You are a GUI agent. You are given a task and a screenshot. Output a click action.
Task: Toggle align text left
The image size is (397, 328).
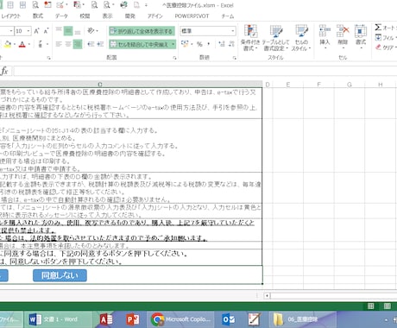pyautogui.click(x=59, y=44)
